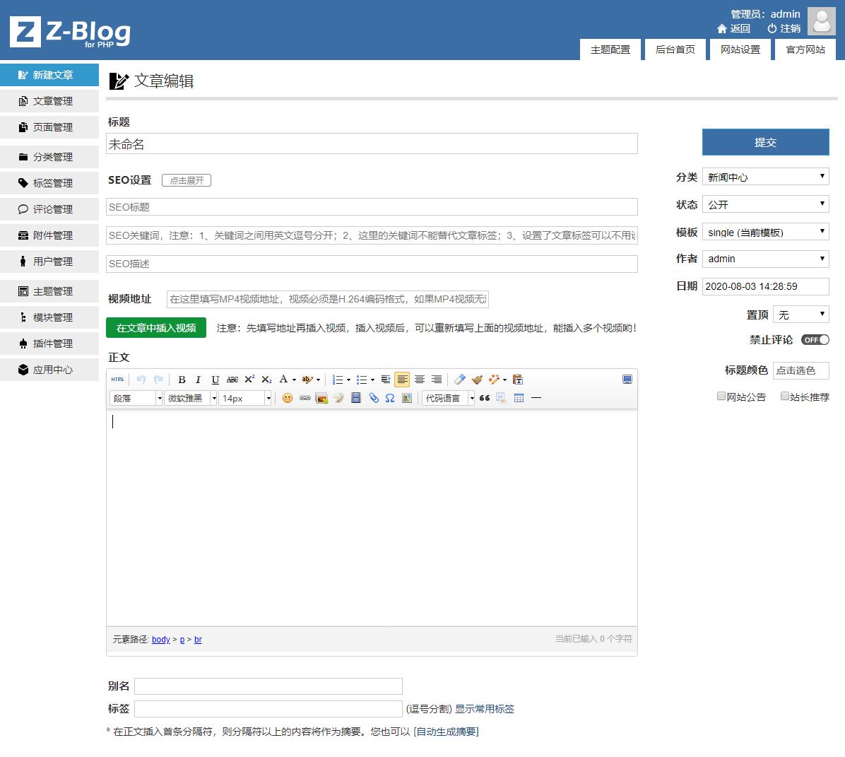845x757 pixels.
Task: Check the 站长推荐 checkbox
Action: pyautogui.click(x=784, y=397)
